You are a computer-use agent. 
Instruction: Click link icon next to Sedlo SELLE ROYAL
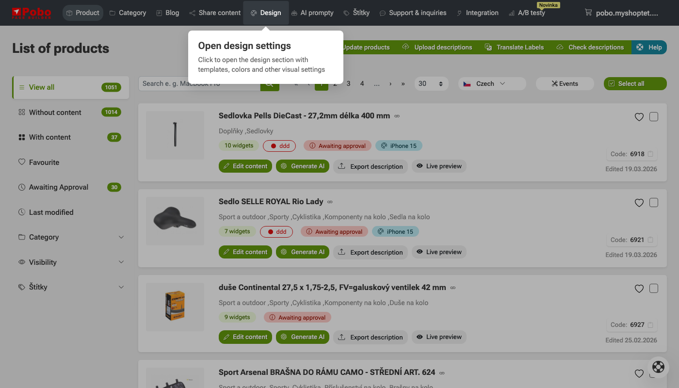pos(330,202)
